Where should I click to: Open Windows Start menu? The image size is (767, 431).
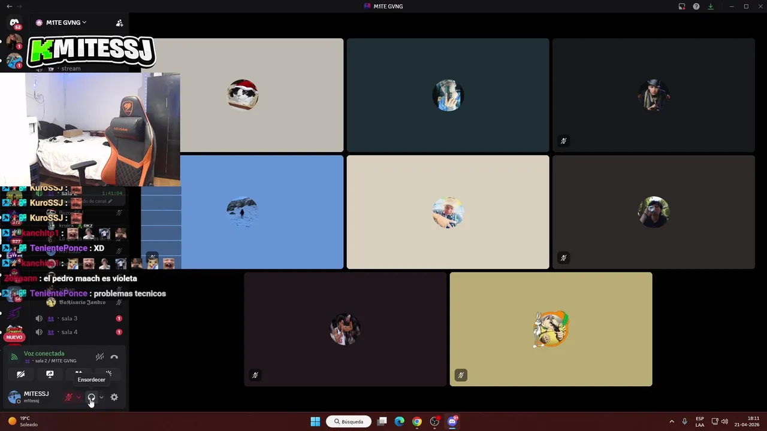(315, 421)
